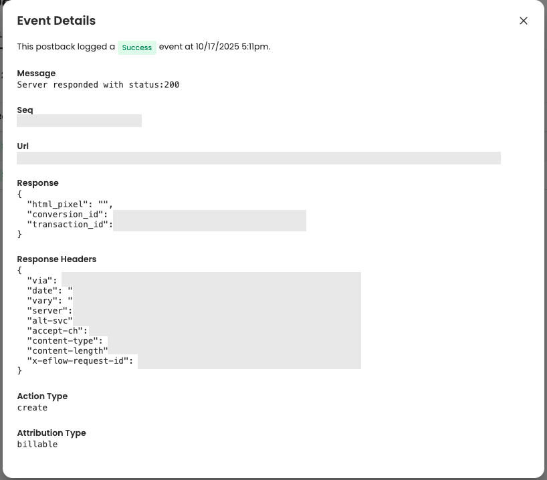The image size is (547, 480).
Task: Select the Response section label
Action: [37, 183]
